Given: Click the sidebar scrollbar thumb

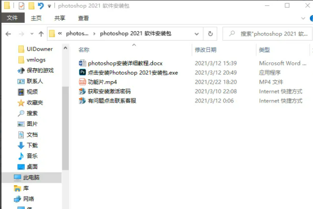Looking at the screenshot, I should pyautogui.click(x=65, y=128).
